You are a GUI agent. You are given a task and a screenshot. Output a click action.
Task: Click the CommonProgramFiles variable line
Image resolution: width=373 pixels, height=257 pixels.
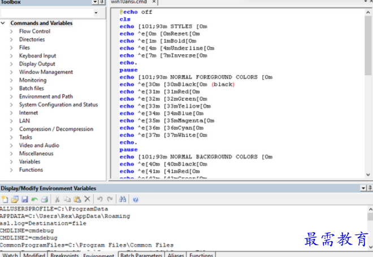pyautogui.click(x=87, y=245)
